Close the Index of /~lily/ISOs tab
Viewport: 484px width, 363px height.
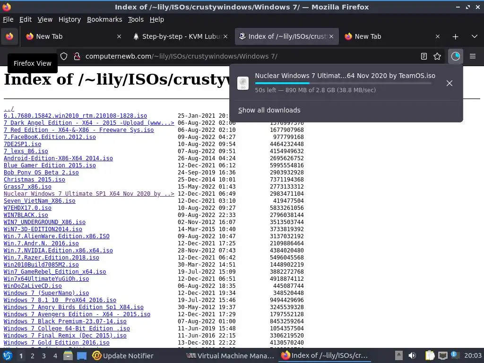331,36
